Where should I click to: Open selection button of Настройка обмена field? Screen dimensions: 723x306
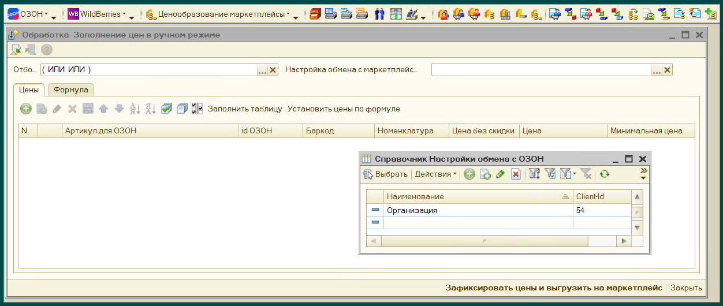pyautogui.click(x=657, y=70)
